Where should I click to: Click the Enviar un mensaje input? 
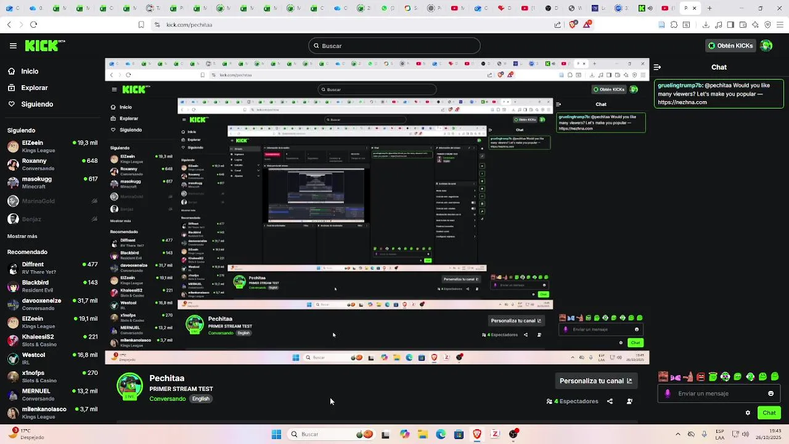tap(719, 393)
